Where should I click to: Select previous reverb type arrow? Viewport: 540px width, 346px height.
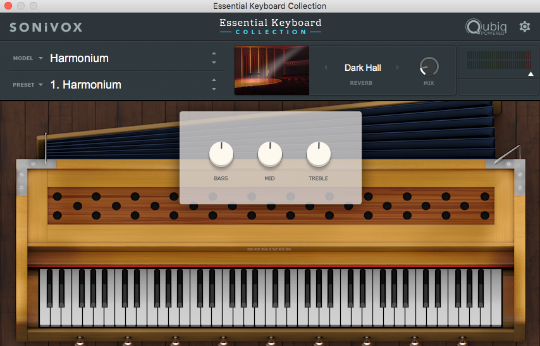click(326, 68)
